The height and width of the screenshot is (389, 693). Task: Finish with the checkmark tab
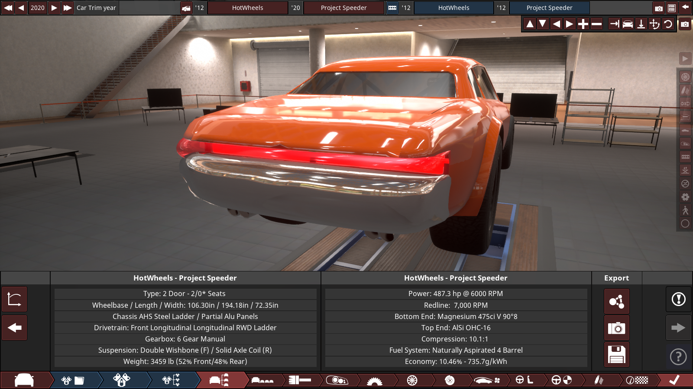coord(674,380)
